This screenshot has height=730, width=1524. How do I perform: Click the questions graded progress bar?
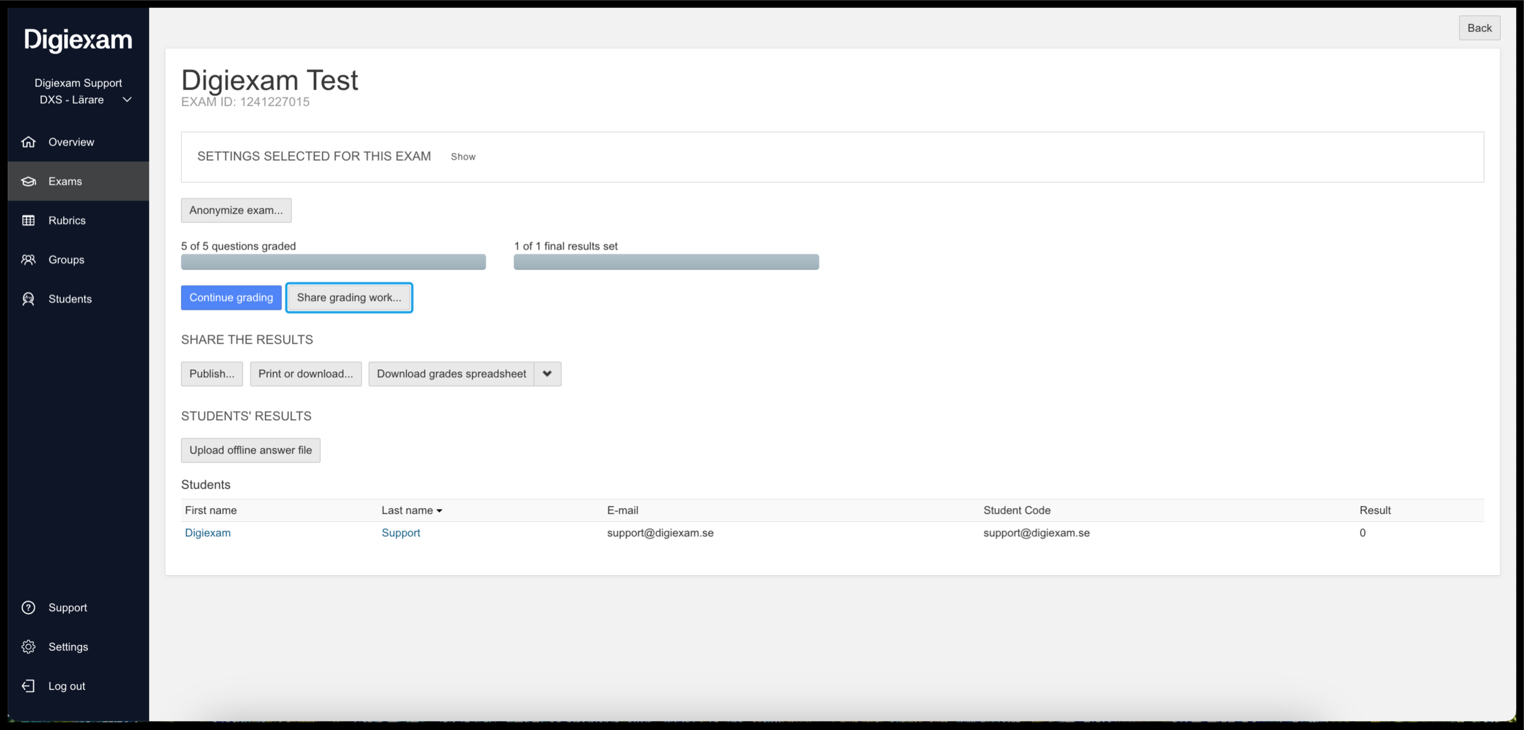(333, 262)
